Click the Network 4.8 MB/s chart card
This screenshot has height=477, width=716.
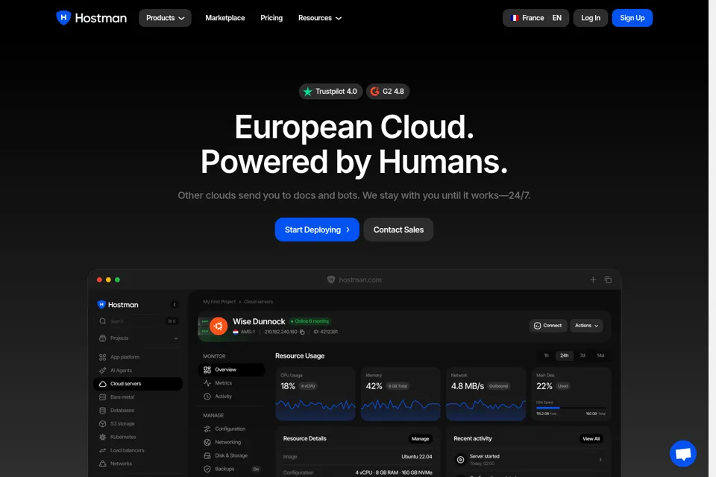[x=486, y=394]
